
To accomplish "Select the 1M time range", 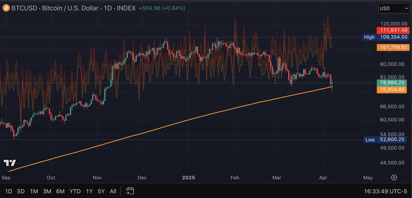I will coord(34,191).
